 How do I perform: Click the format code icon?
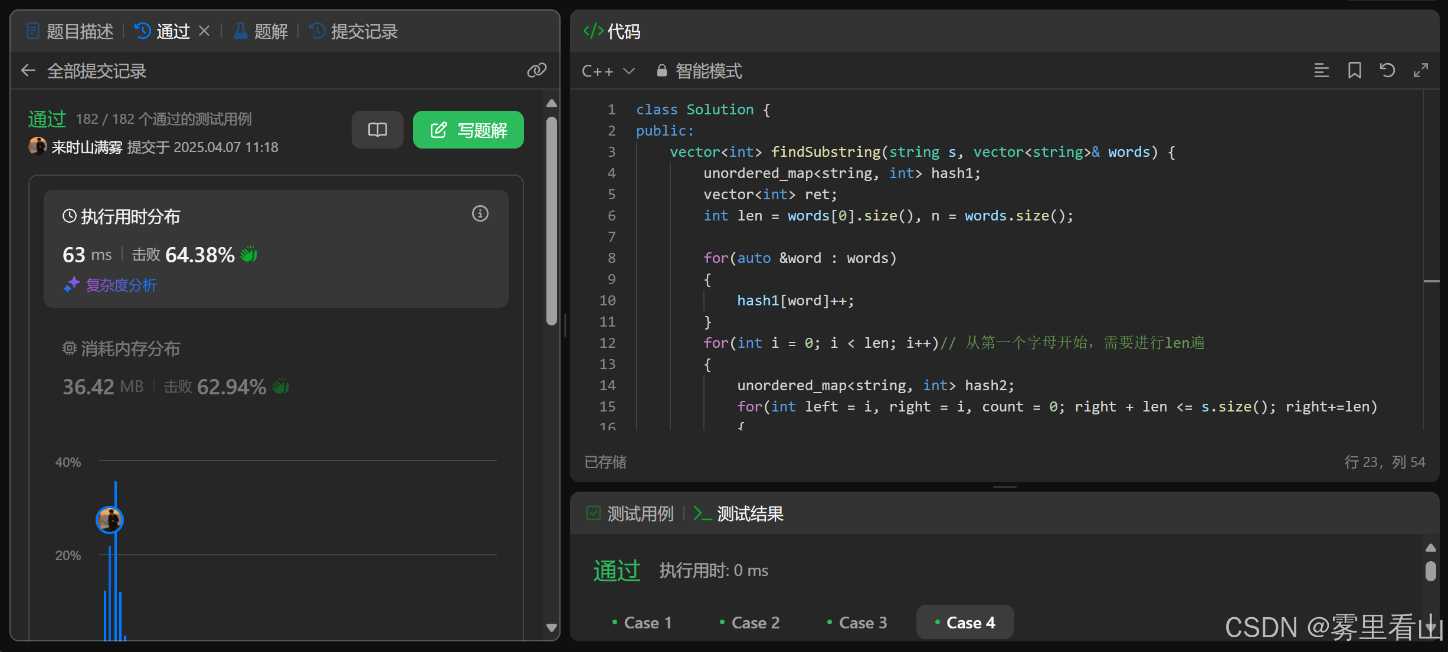tap(1321, 71)
